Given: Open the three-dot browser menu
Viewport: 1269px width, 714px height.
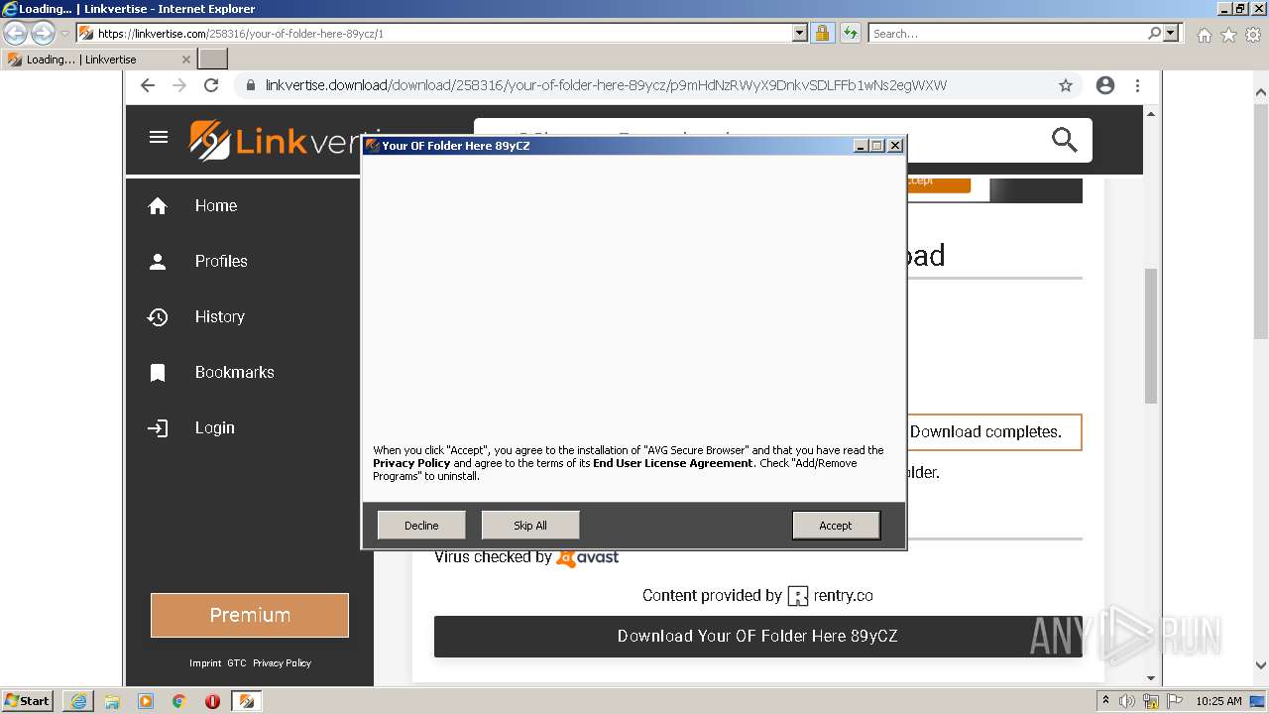Looking at the screenshot, I should [x=1137, y=85].
